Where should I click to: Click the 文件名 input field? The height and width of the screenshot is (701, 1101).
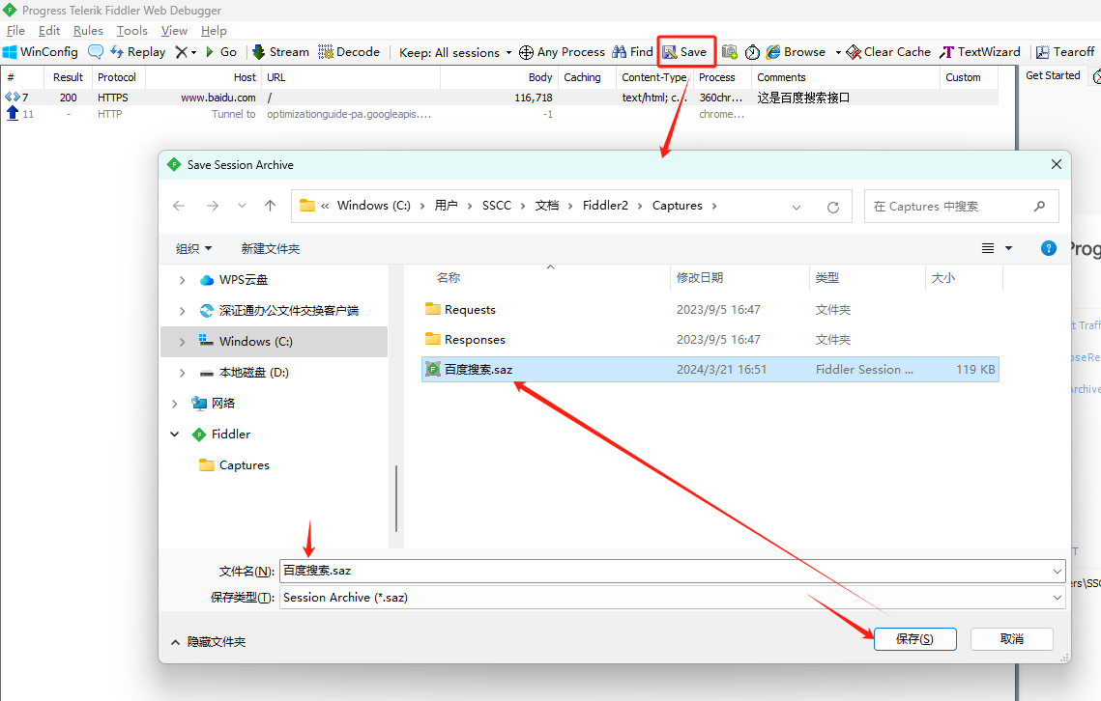point(672,571)
